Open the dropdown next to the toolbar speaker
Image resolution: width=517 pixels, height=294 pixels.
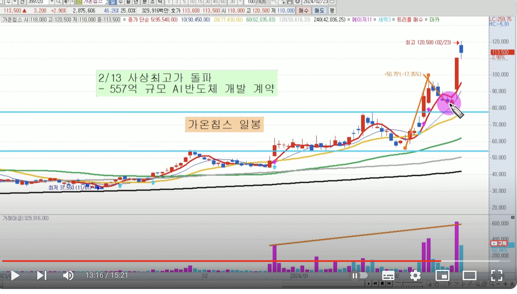tap(72, 2)
